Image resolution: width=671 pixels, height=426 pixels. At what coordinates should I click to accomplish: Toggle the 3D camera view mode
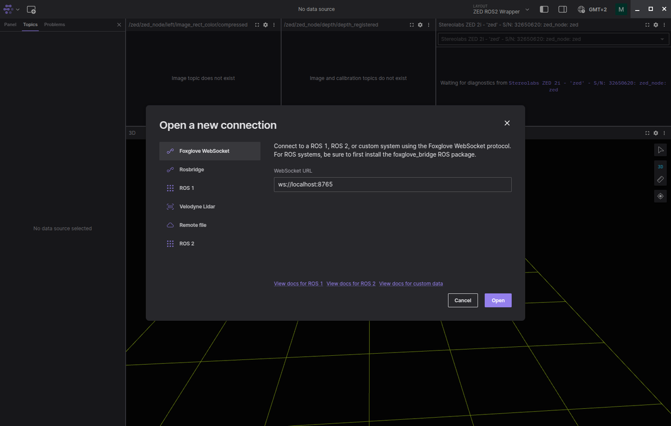click(661, 167)
